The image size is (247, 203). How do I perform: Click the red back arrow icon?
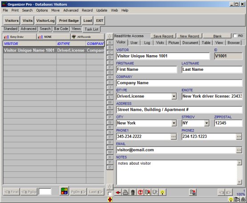(x=118, y=192)
